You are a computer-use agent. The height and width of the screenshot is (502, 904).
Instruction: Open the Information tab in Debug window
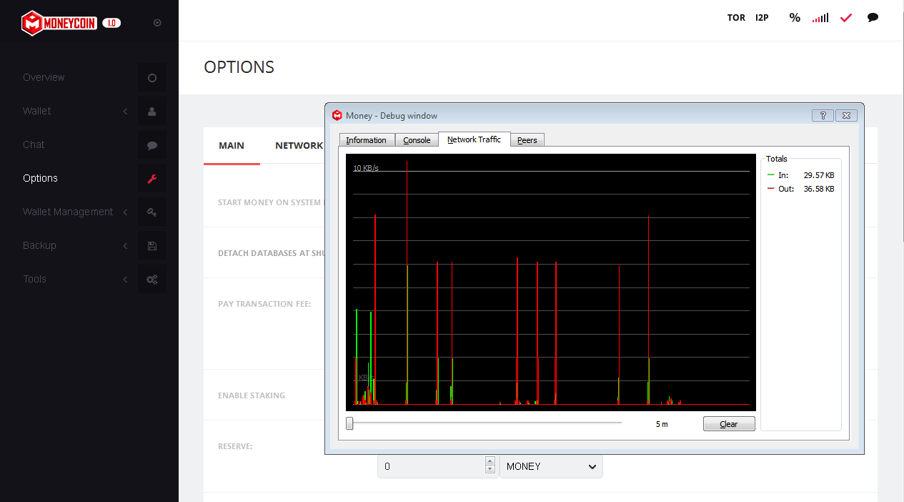tap(367, 140)
